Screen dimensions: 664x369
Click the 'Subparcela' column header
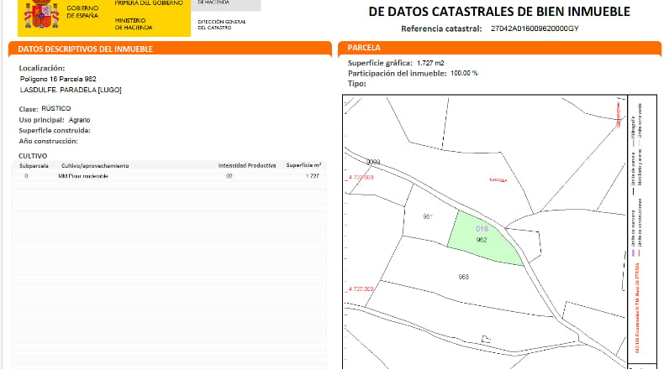coord(34,166)
